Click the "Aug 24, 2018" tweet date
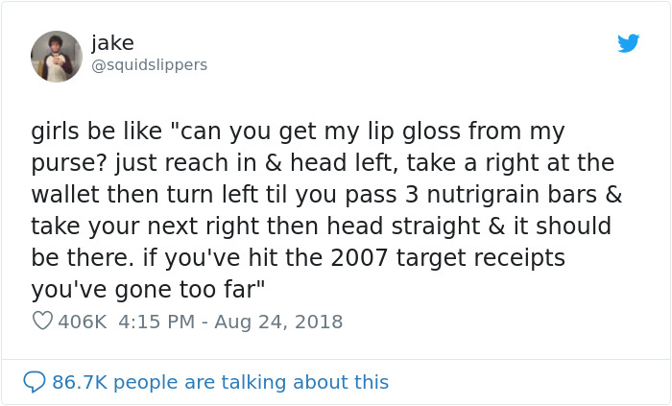The image size is (672, 406). pos(280,322)
